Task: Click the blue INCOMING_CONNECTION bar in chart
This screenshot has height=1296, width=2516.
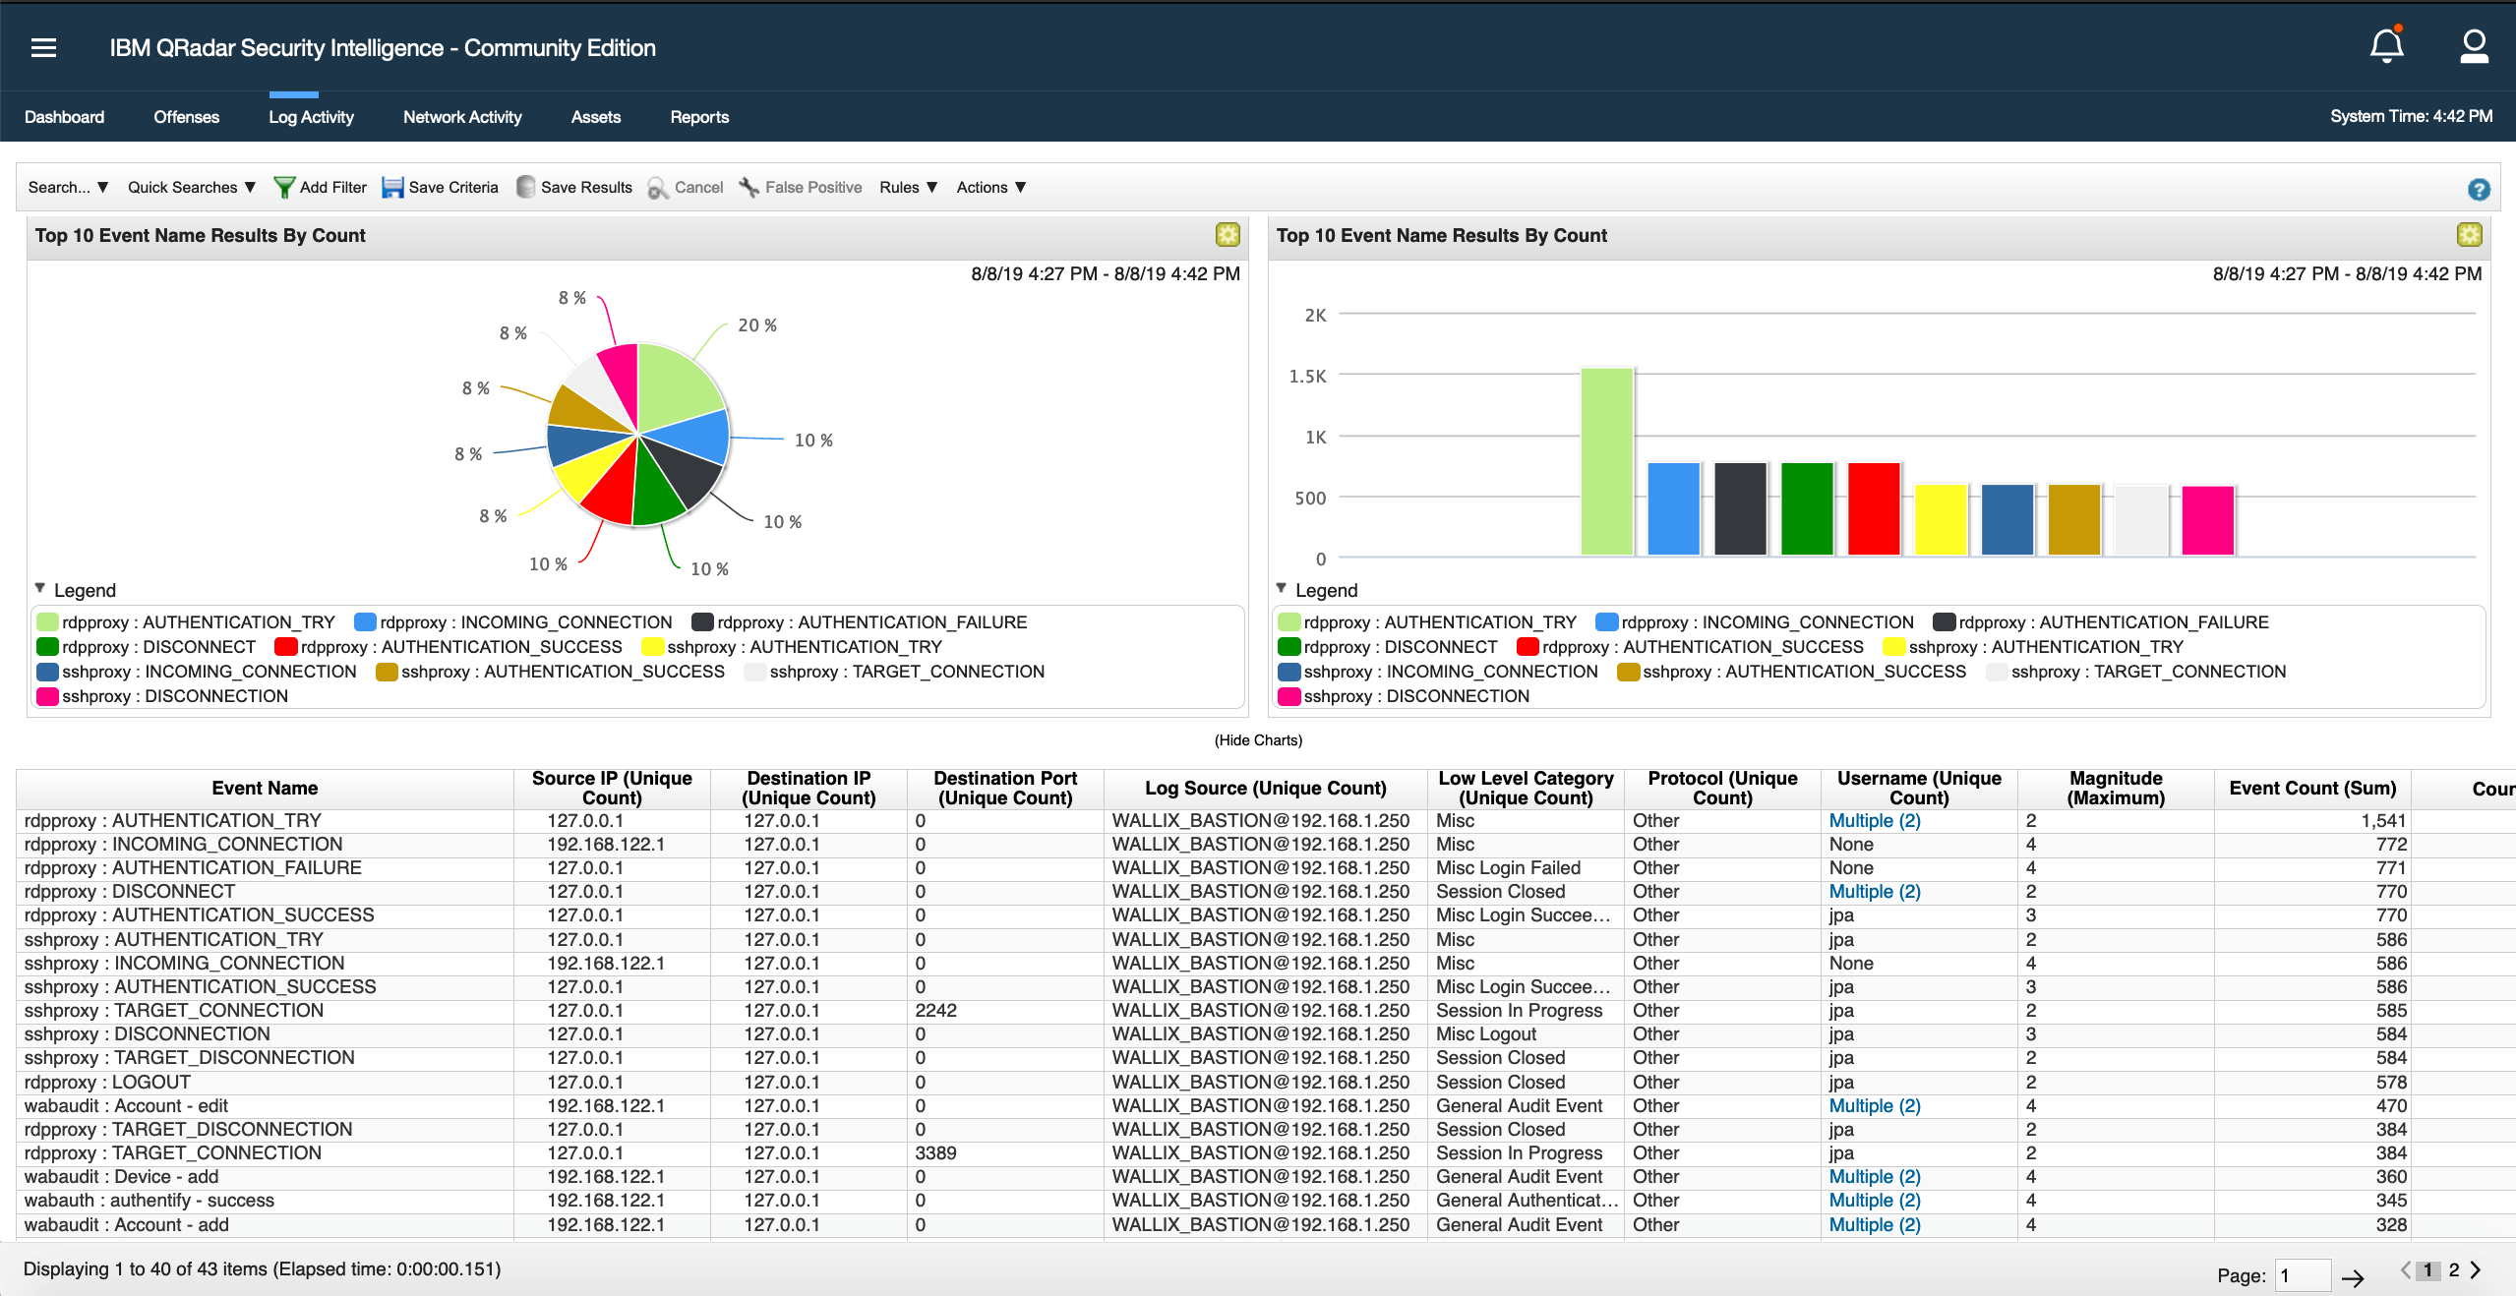Action: [1673, 508]
